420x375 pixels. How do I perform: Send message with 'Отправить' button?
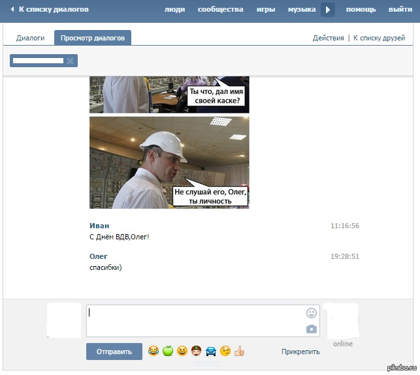pyautogui.click(x=114, y=352)
